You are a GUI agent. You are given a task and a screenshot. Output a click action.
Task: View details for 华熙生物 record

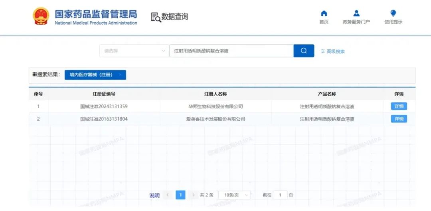point(399,106)
